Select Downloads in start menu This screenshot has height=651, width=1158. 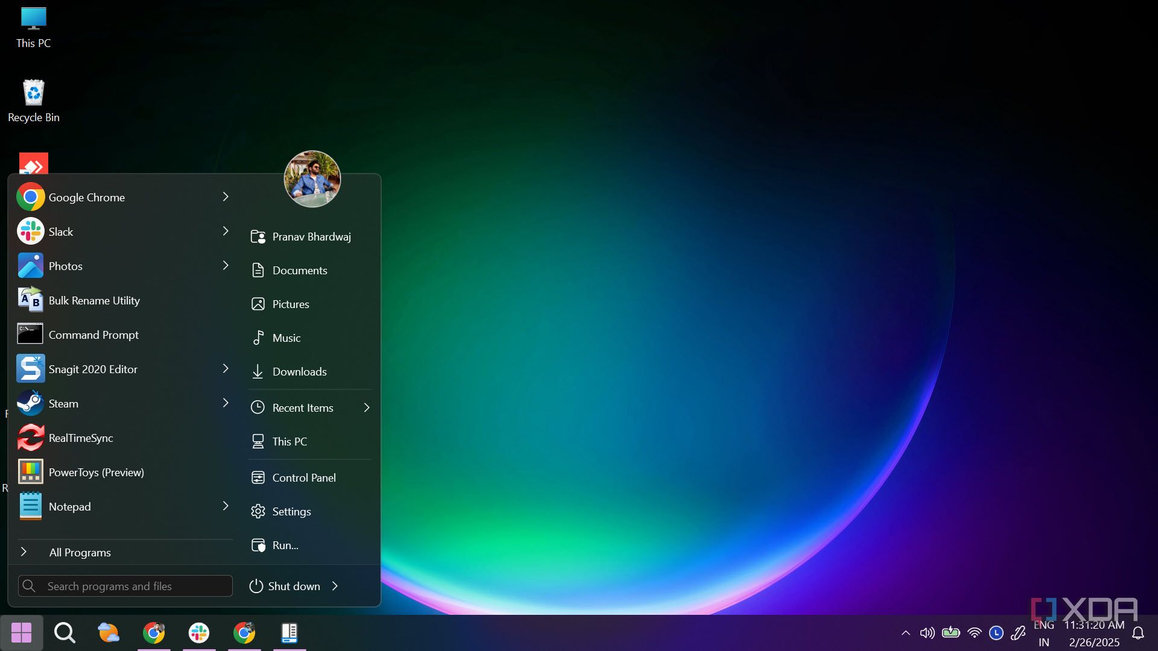tap(299, 371)
